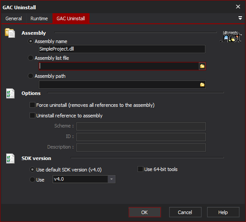
Task: Expand the SDK version v4.0 dropdown arrow
Action: [112, 179]
